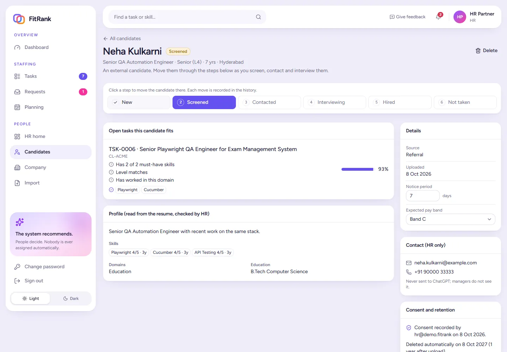
Task: Move candidate to New step
Action: coord(139,102)
